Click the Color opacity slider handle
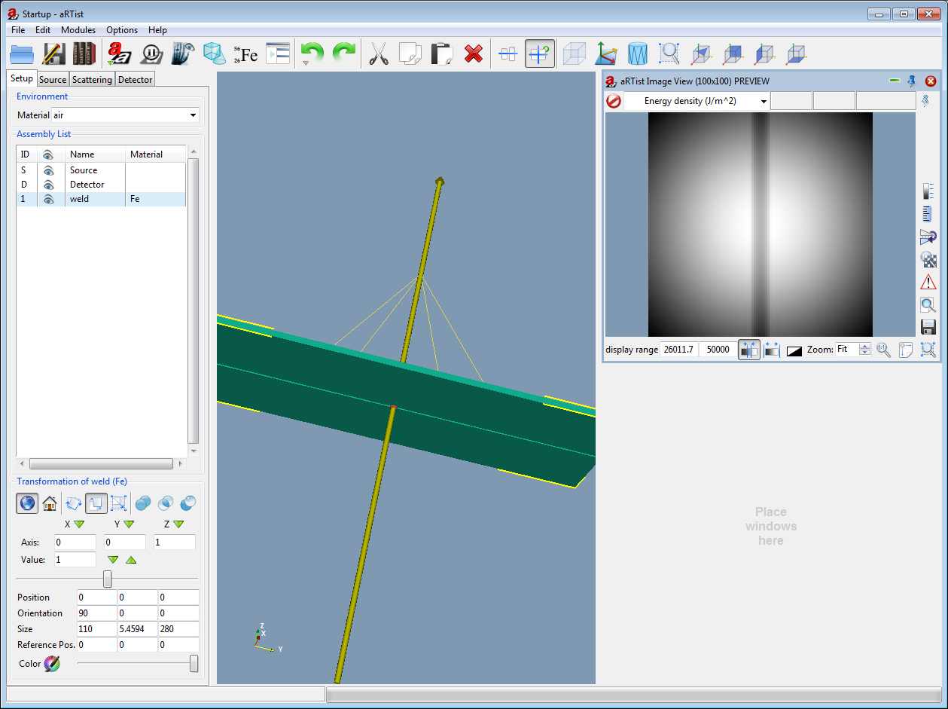Image resolution: width=948 pixels, height=709 pixels. [x=194, y=663]
